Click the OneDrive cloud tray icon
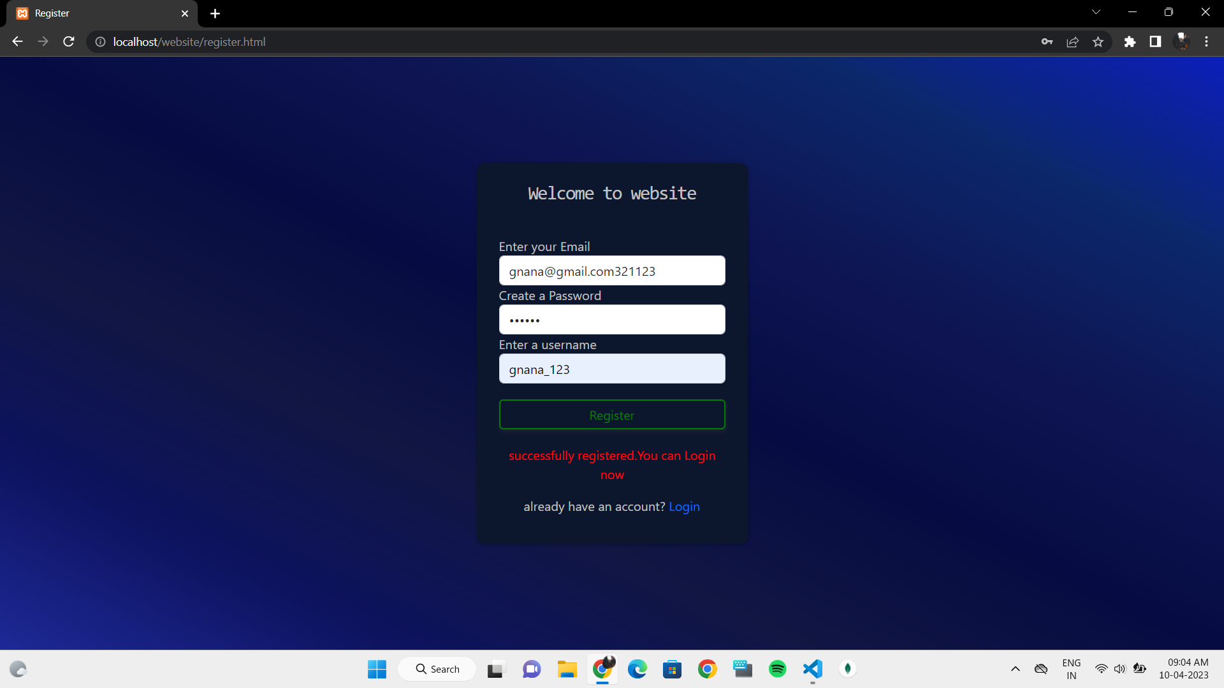 click(1041, 669)
